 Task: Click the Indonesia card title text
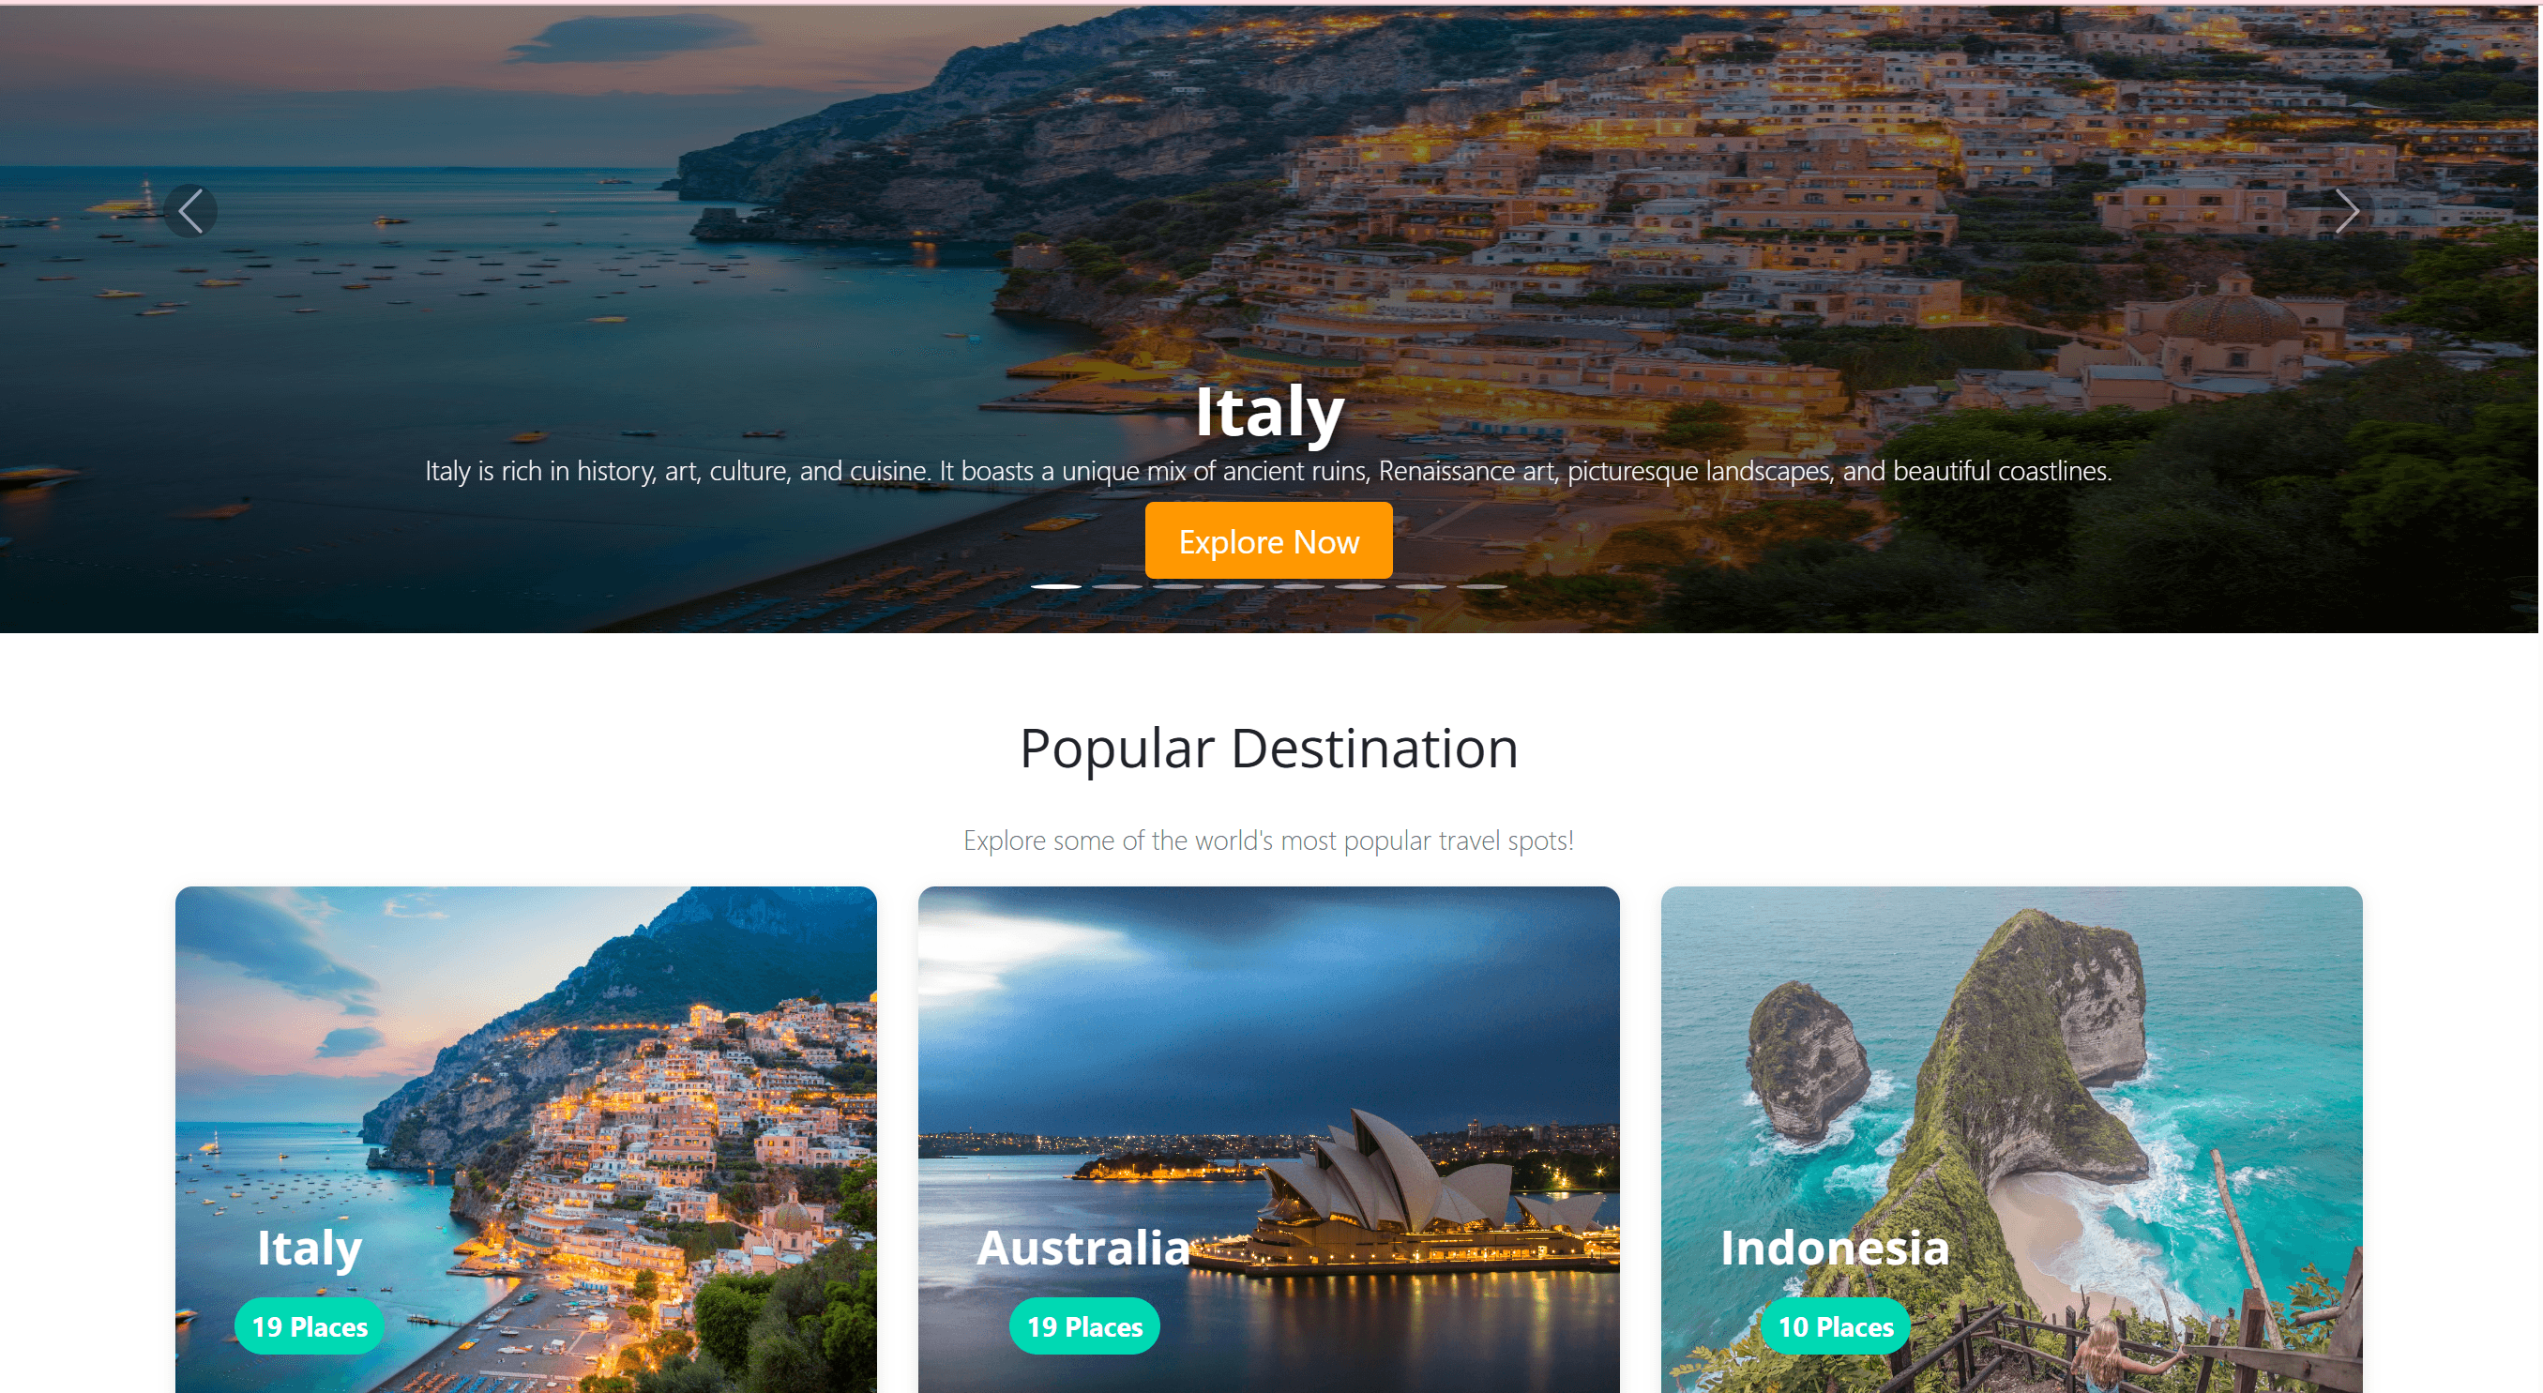coord(1835,1248)
